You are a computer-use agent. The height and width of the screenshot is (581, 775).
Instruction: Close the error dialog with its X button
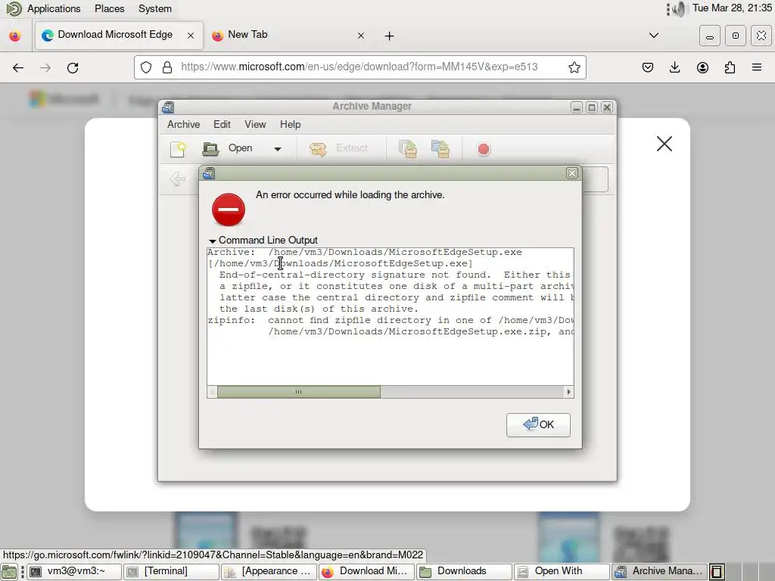click(572, 173)
